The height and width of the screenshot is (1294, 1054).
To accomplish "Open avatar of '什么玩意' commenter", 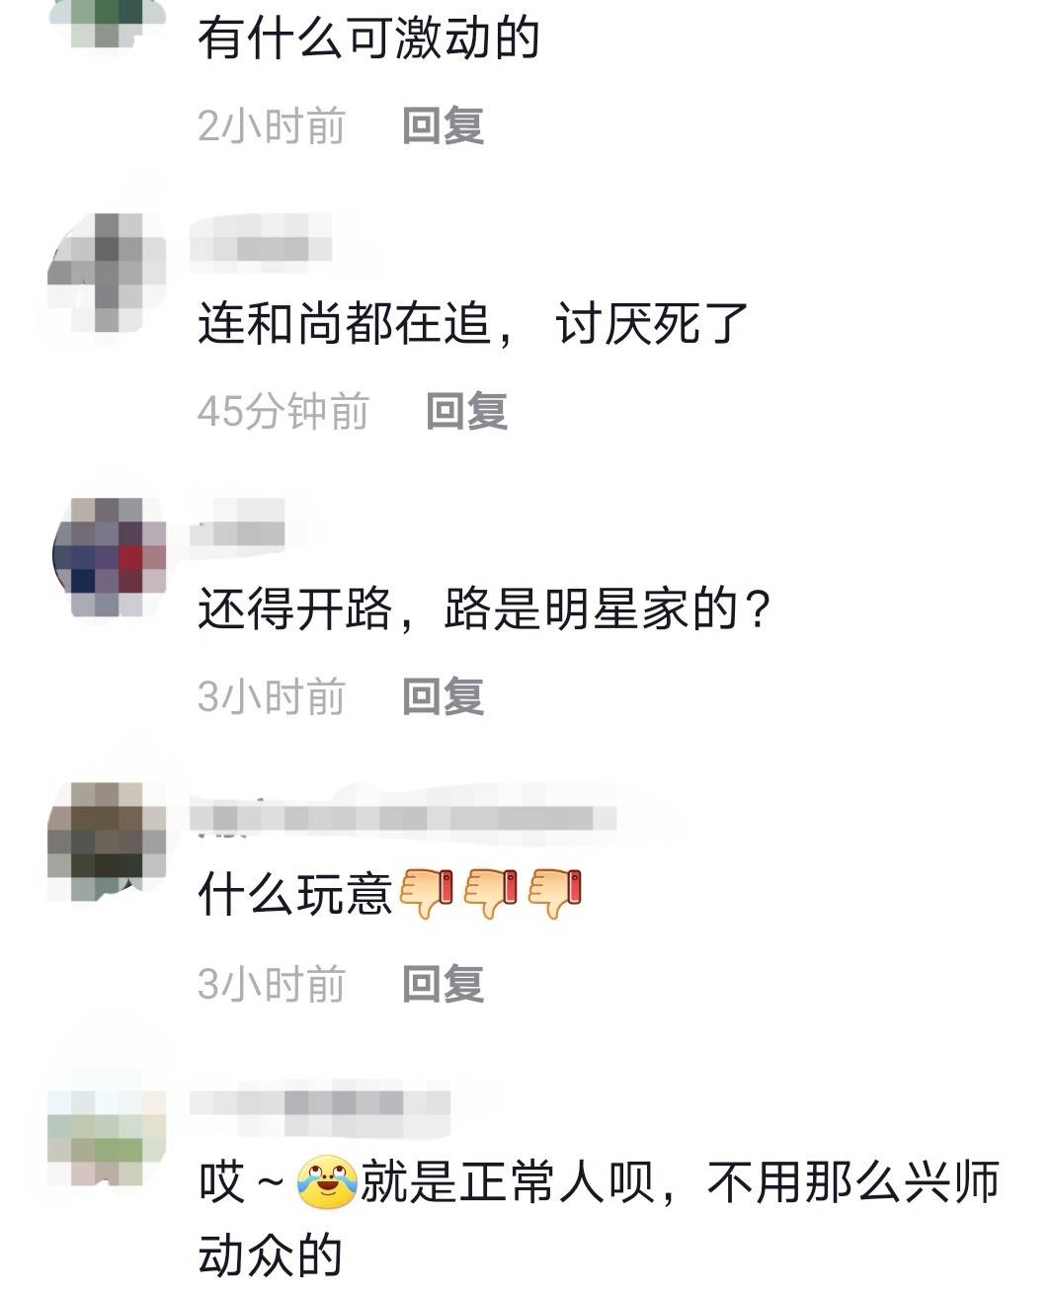I will coord(107,842).
